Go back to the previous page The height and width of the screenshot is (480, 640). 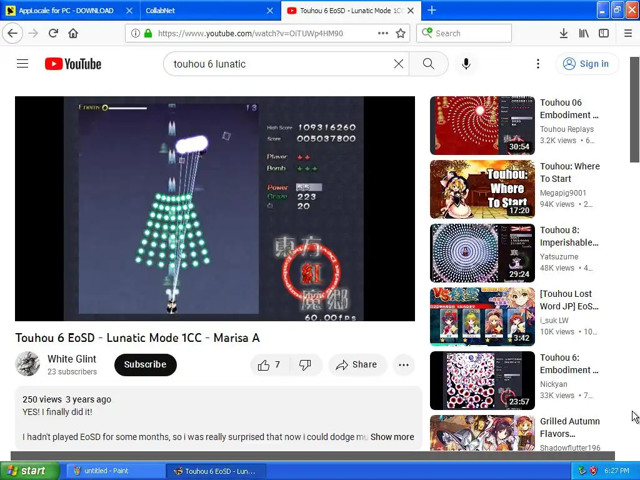(12, 33)
